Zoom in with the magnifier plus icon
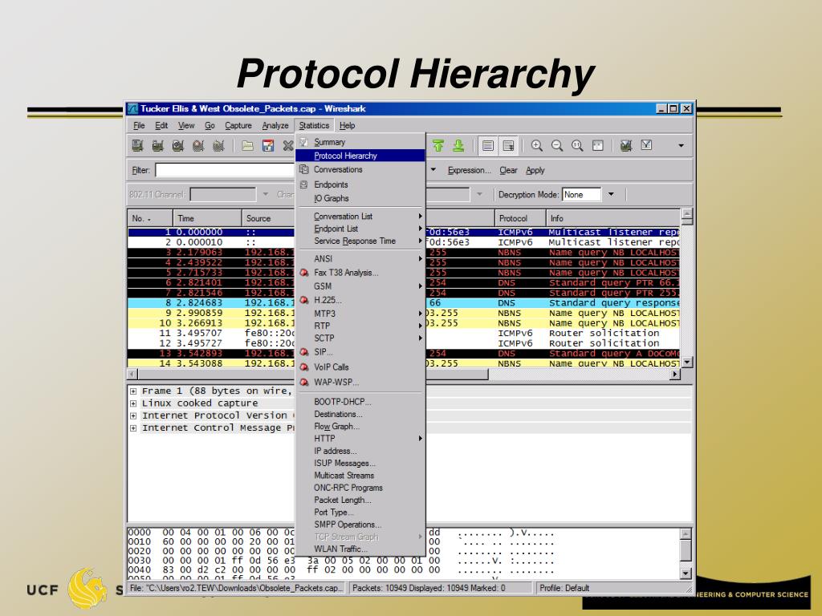The width and height of the screenshot is (822, 616). 536,146
